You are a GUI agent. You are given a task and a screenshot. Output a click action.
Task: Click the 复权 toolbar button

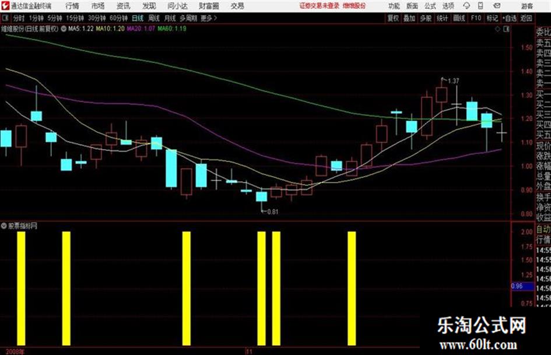click(x=393, y=18)
